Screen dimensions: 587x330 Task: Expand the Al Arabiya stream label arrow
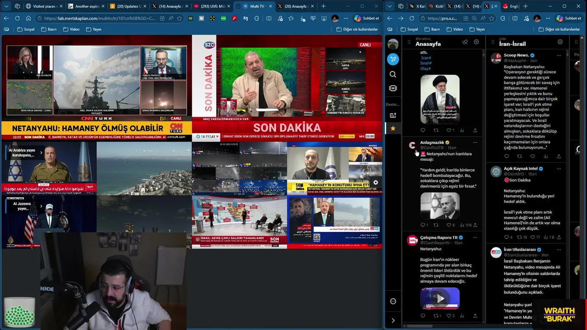click(41, 153)
